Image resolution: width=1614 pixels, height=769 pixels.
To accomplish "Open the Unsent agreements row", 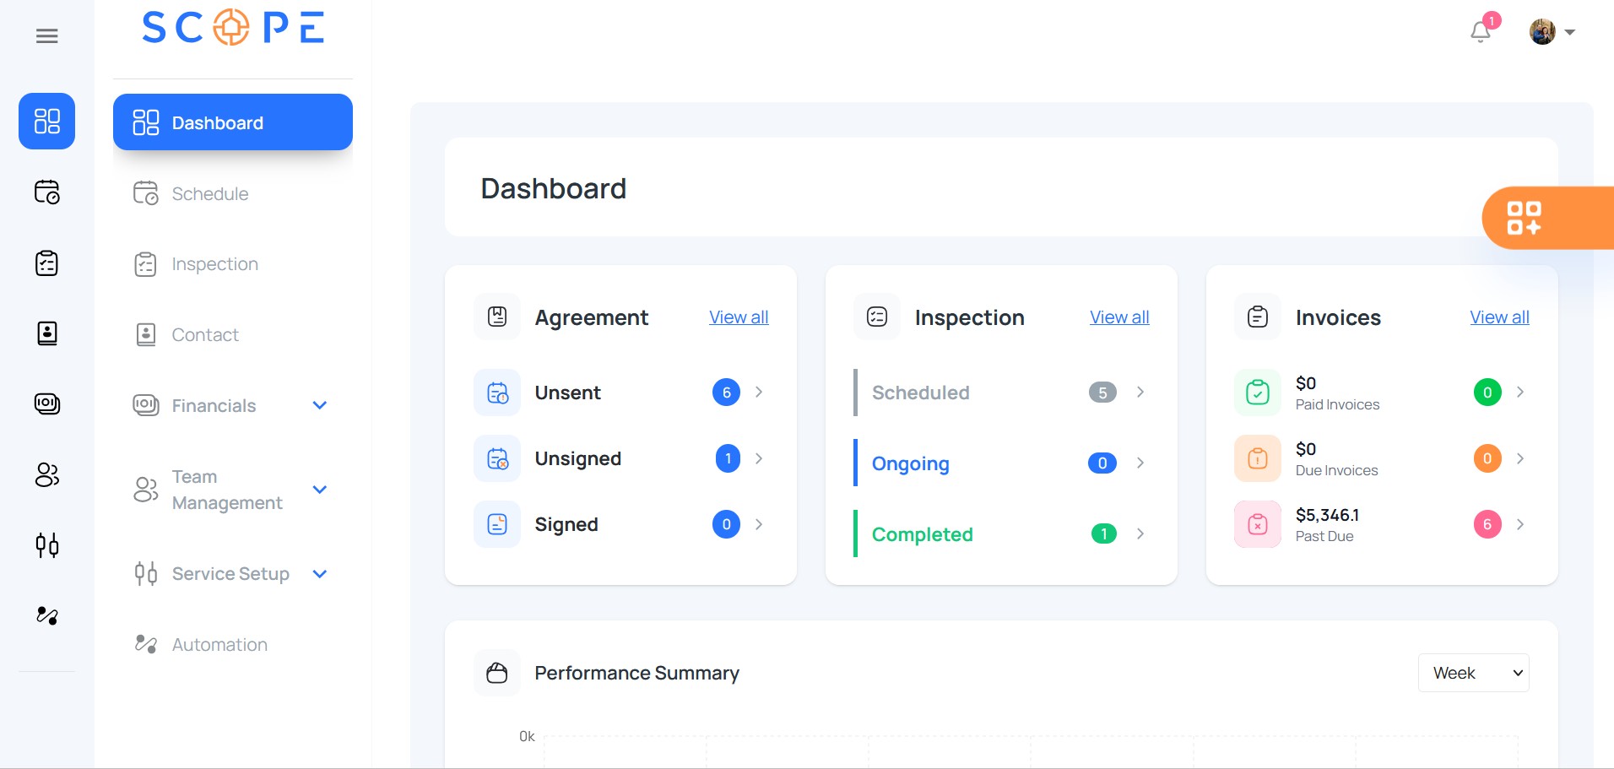I will click(x=620, y=393).
